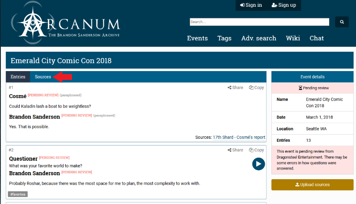Click the speaker name Cosmé

18,96
